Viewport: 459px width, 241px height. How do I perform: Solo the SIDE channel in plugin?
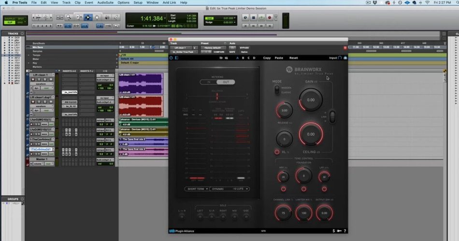click(246, 217)
